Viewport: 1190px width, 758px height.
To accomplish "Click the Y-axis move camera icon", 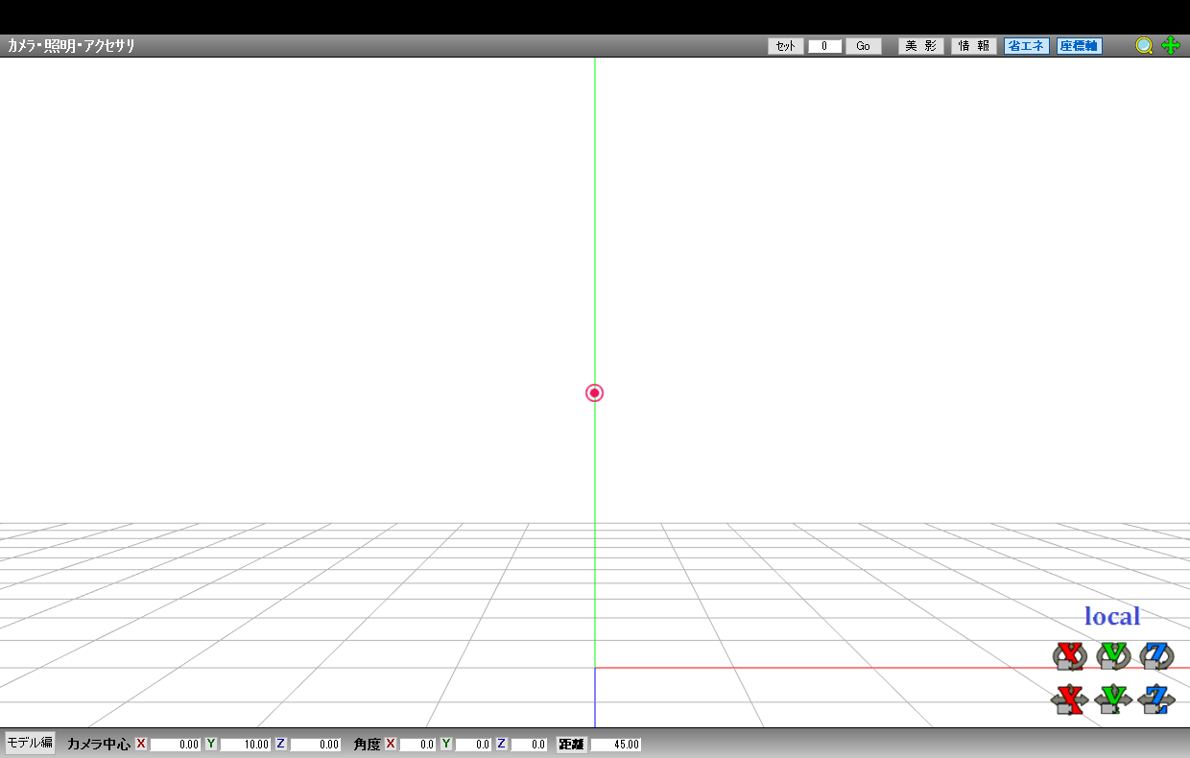I will tap(1113, 699).
